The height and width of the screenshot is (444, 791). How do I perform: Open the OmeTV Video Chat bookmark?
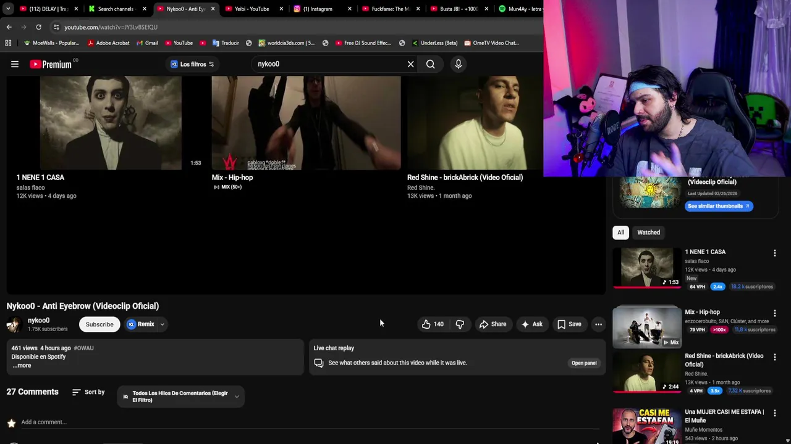[491, 43]
